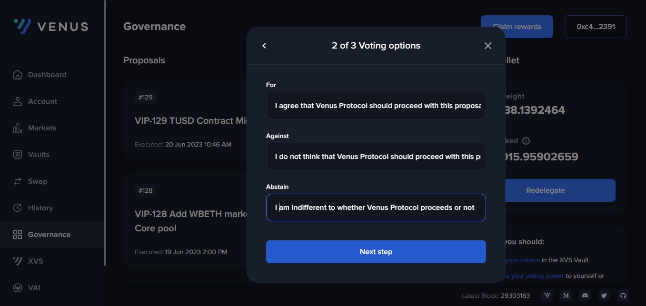The width and height of the screenshot is (646, 306).
Task: Close the Voting options dialog
Action: click(x=487, y=46)
